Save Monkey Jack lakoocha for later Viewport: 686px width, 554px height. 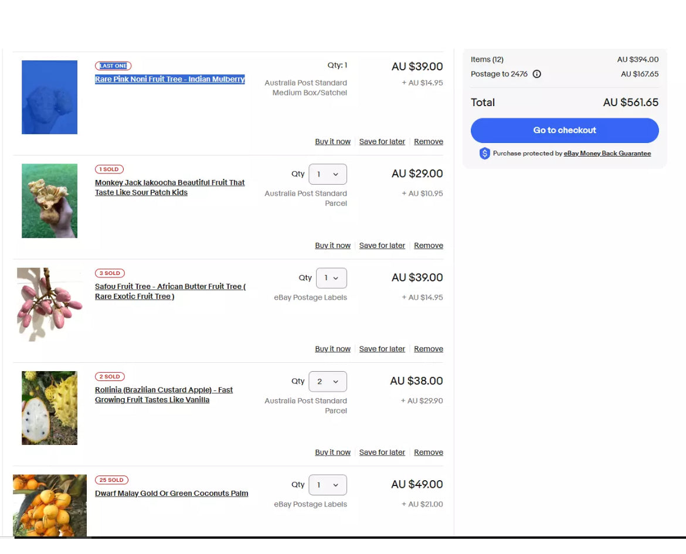(382, 246)
